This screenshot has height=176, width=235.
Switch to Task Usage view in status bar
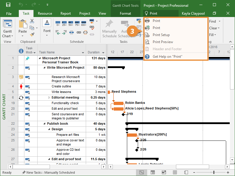point(153,172)
